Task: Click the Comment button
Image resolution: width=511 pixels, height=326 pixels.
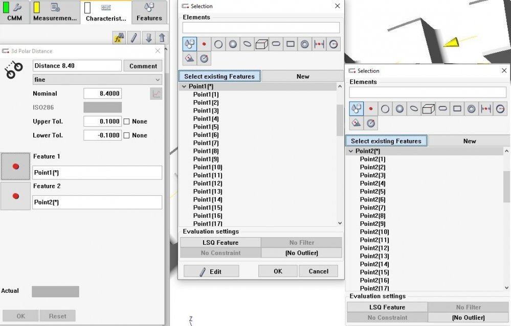Action: coord(143,66)
